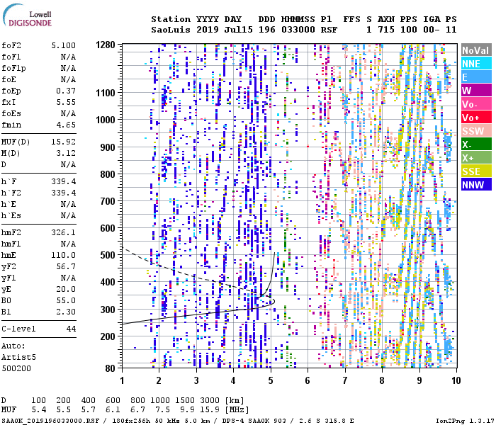Click the h`Es label

(x=11, y=215)
